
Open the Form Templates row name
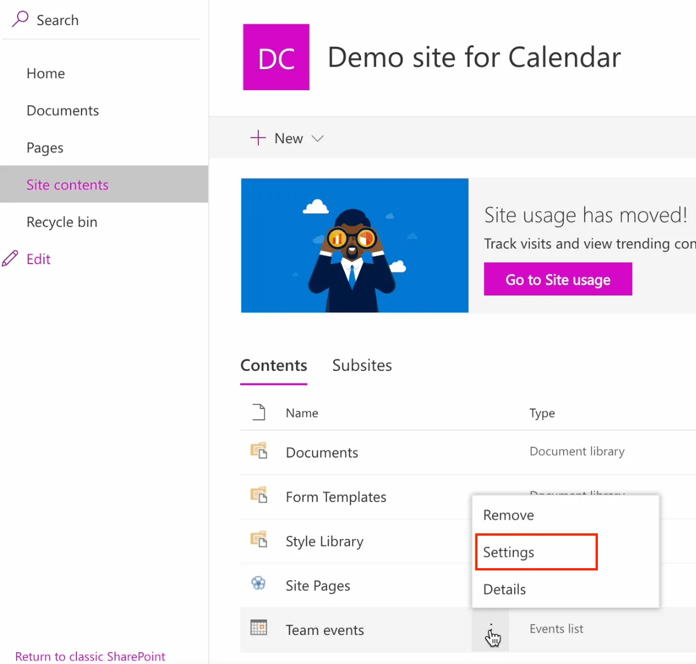pos(336,497)
